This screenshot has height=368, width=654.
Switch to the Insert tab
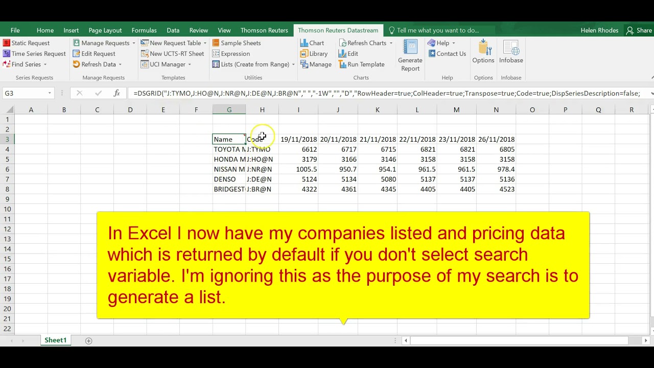click(x=71, y=30)
